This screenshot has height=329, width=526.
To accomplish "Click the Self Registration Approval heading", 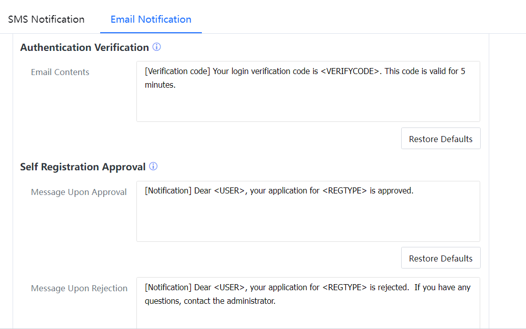I will click(x=83, y=167).
